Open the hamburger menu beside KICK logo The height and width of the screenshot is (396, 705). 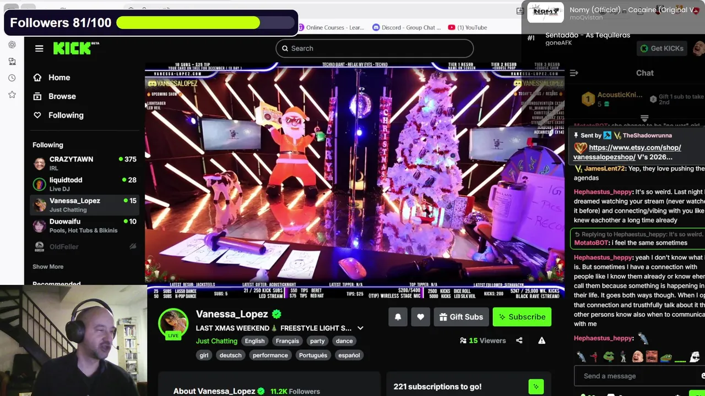(x=39, y=48)
